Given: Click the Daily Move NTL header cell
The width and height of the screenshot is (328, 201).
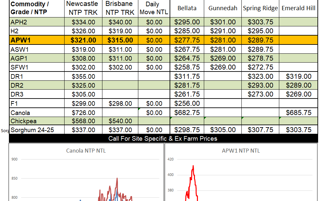Looking at the screenshot, I should click(154, 9).
